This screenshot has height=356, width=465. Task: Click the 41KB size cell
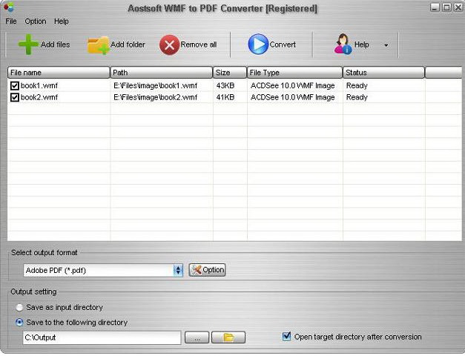[x=225, y=97]
